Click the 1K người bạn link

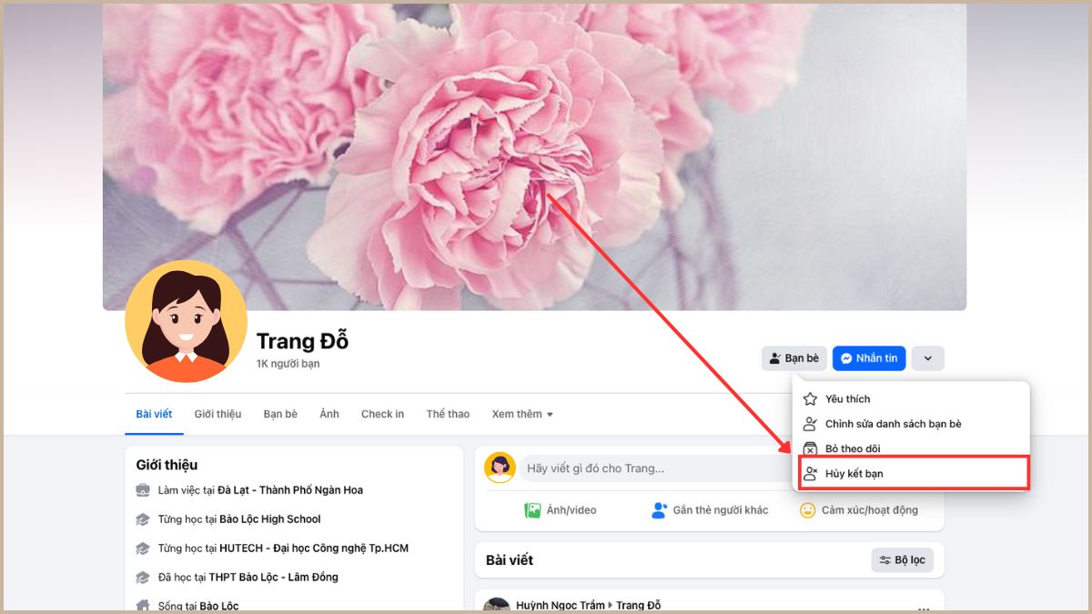click(288, 364)
